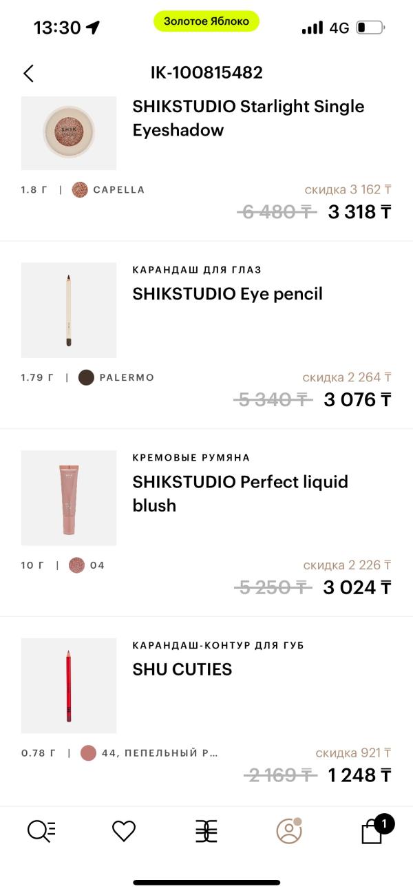The width and height of the screenshot is (413, 893).
Task: Open SHIKSTUDIO Starlight Single Eyeshadow title
Action: tap(248, 118)
